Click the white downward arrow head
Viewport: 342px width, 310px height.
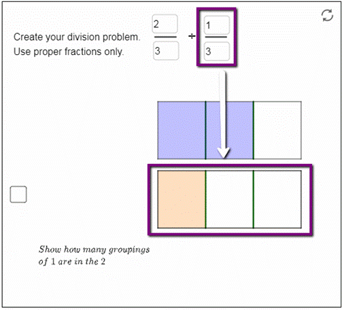click(224, 153)
